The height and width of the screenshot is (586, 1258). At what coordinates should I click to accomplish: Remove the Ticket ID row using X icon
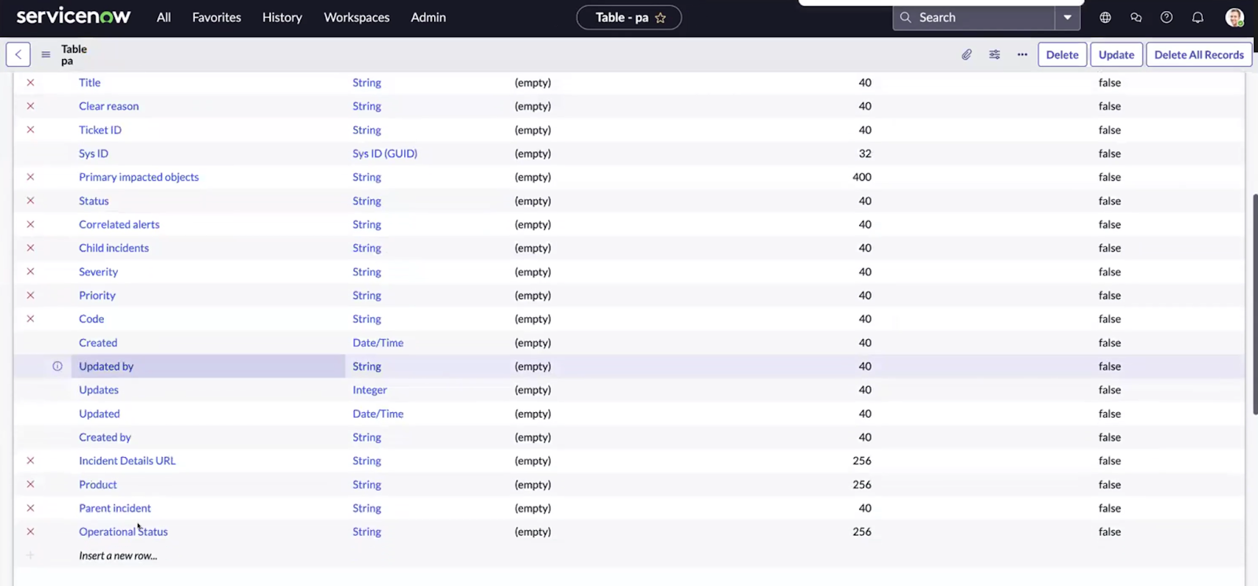31,130
